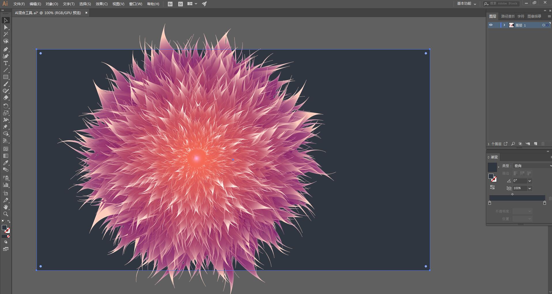The height and width of the screenshot is (294, 552).
Task: Choose the Scale tool
Action: tap(6, 113)
